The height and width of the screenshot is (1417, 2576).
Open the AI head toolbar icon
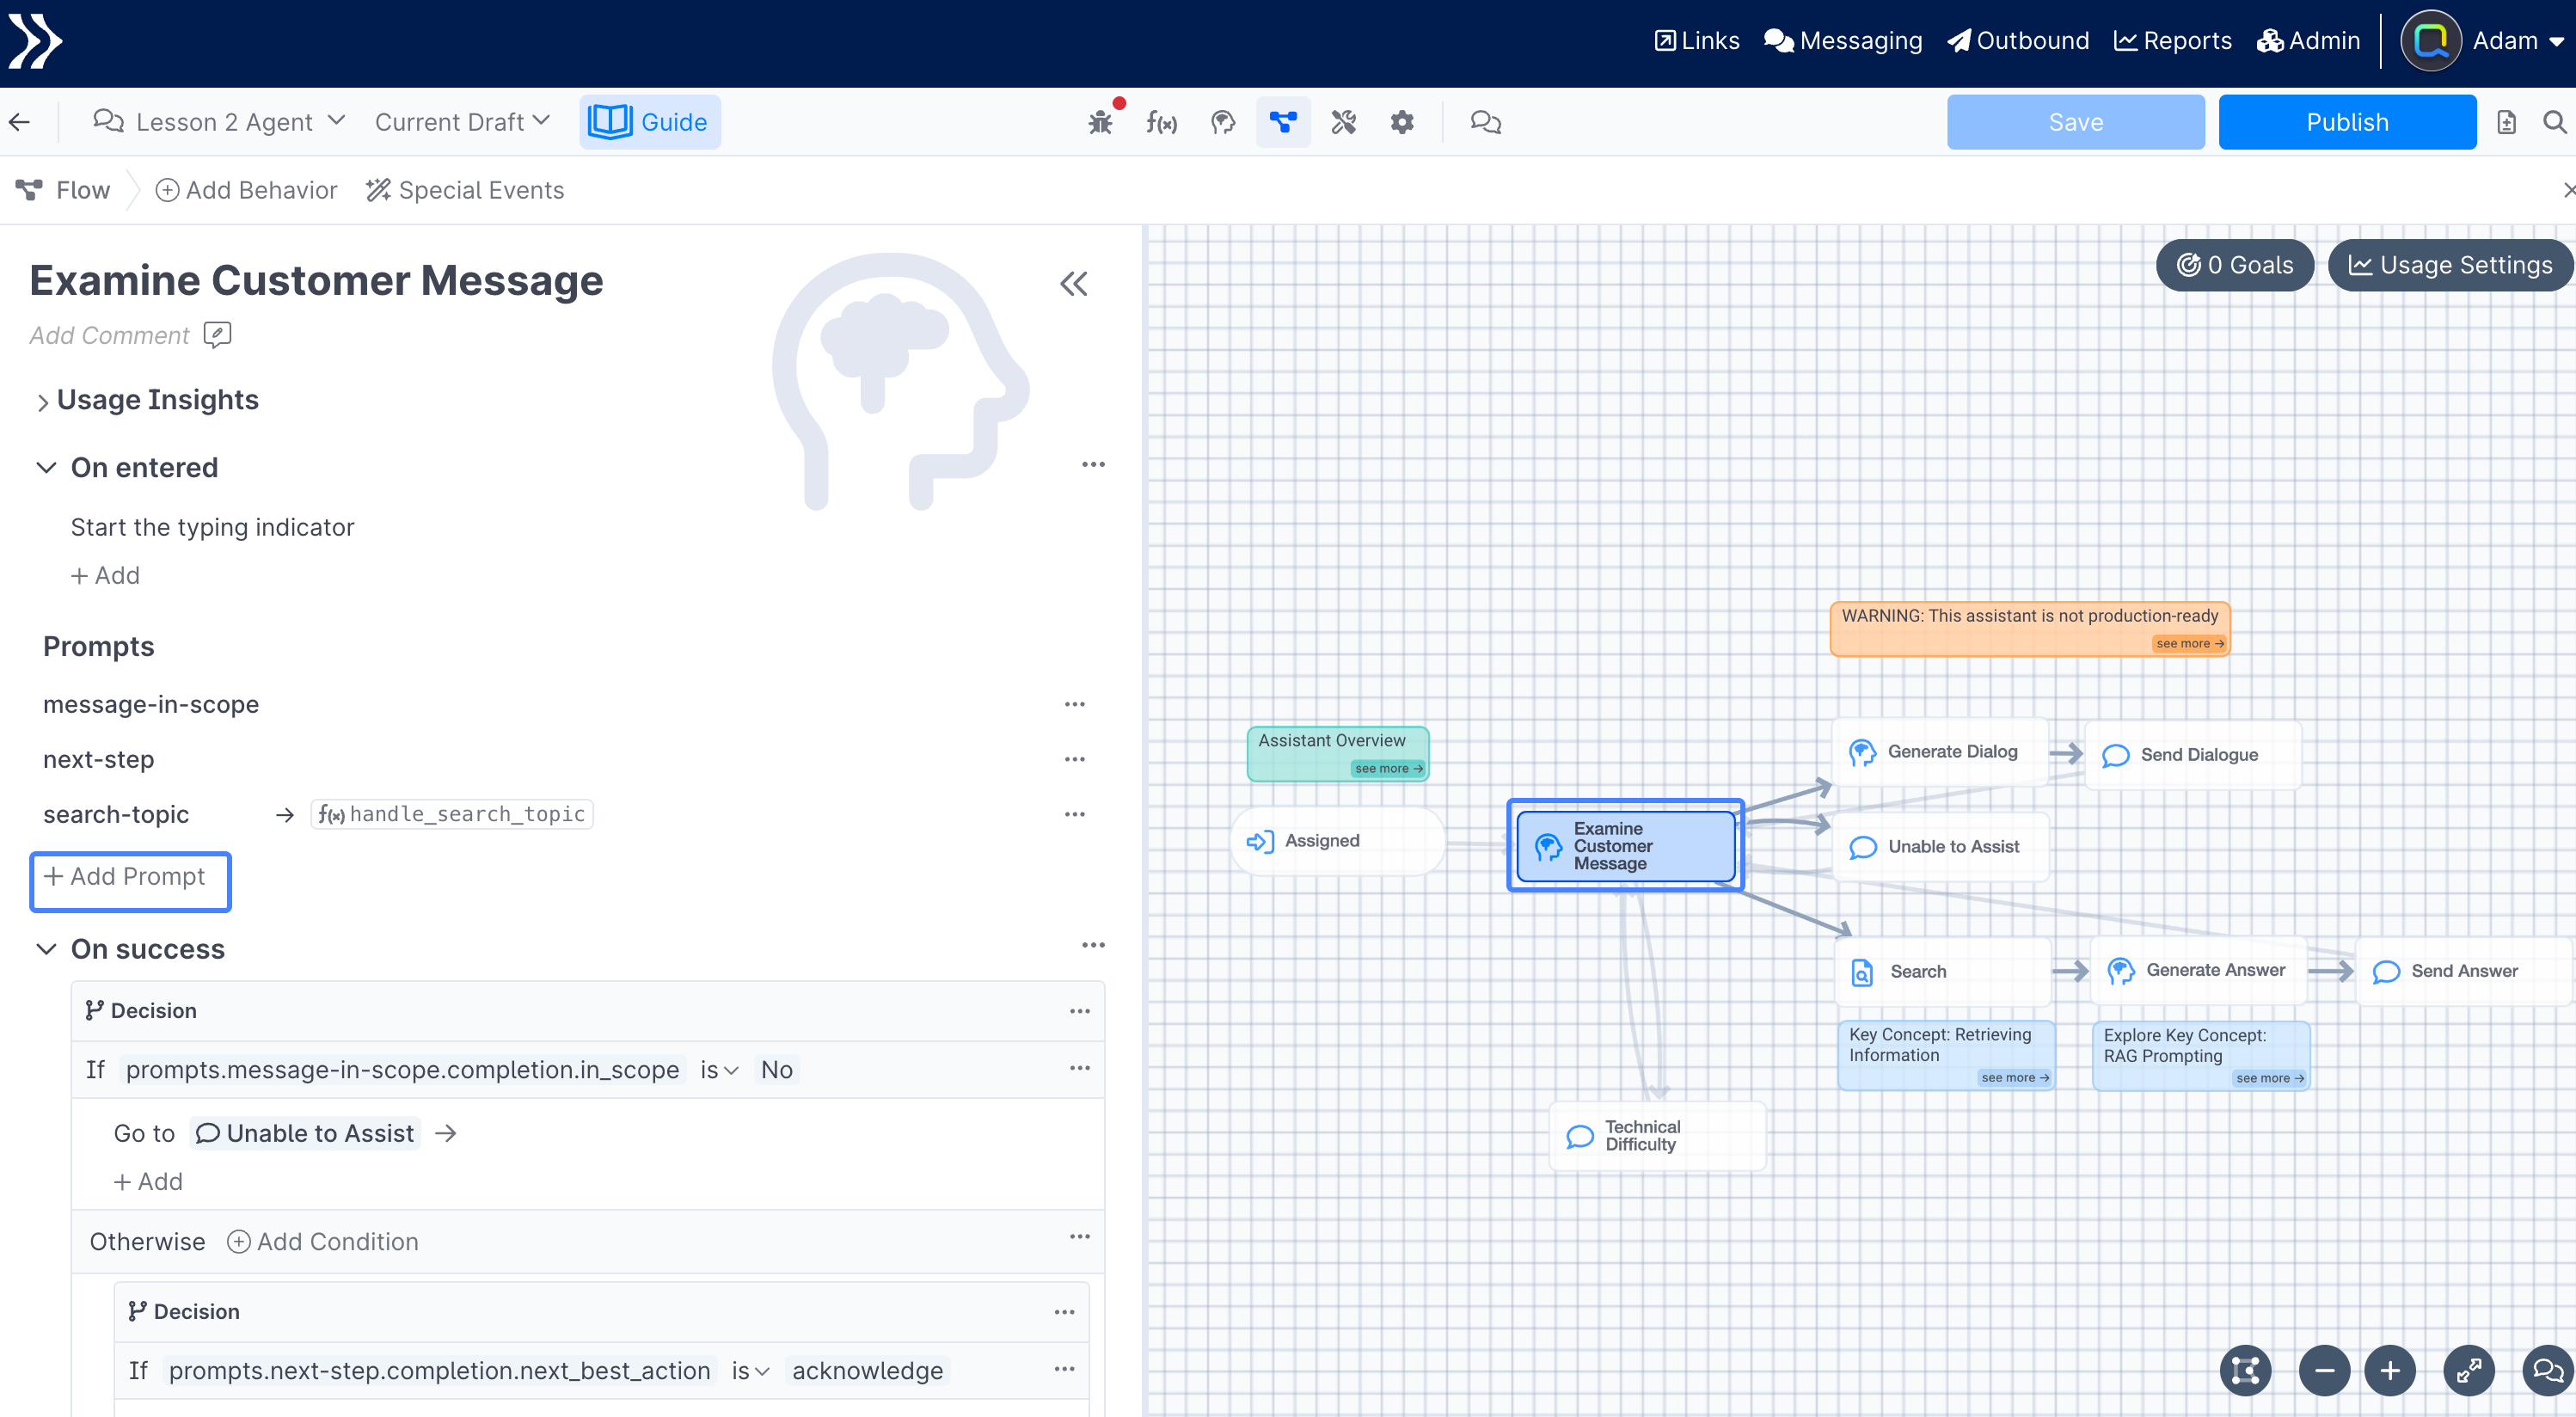1222,122
